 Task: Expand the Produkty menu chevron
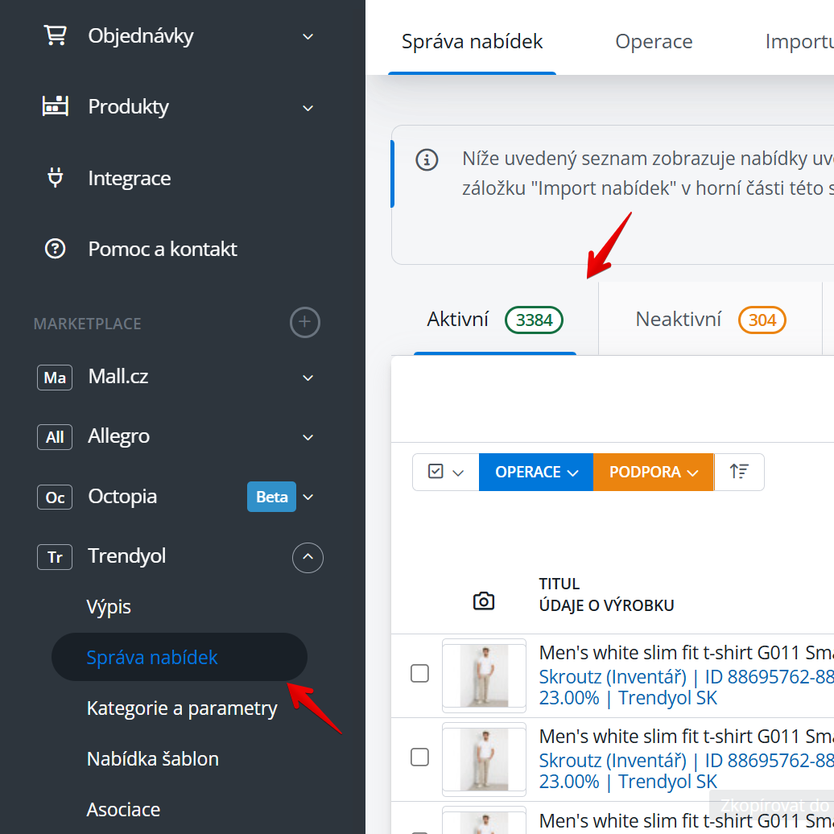pyautogui.click(x=308, y=108)
